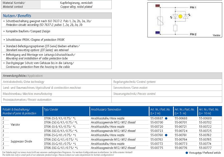Click the yellow LED circle in the circuit diagram
The height and width of the screenshot is (157, 224).
[x=180, y=17]
